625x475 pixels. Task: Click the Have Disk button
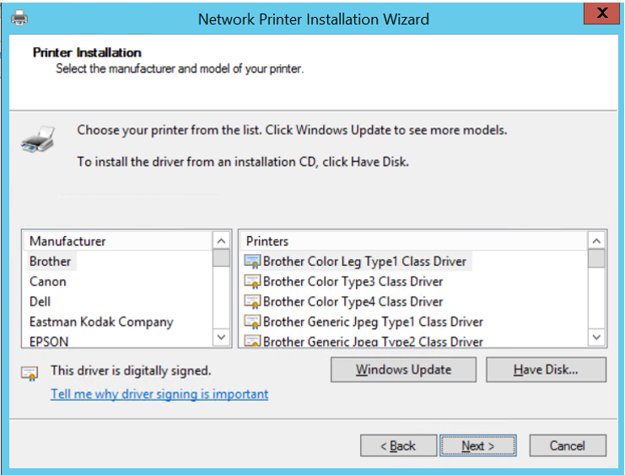(x=546, y=370)
